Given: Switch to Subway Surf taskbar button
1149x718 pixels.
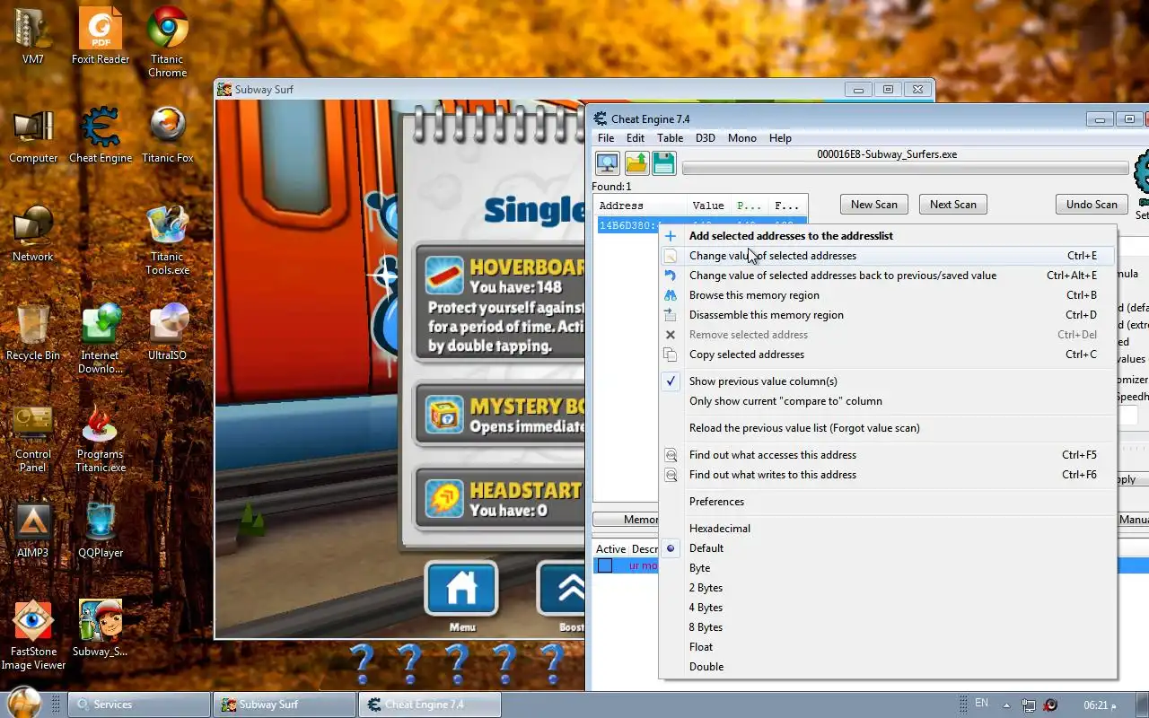Looking at the screenshot, I should (284, 705).
